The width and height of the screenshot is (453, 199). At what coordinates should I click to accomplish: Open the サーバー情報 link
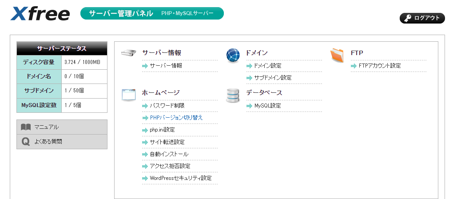point(166,66)
